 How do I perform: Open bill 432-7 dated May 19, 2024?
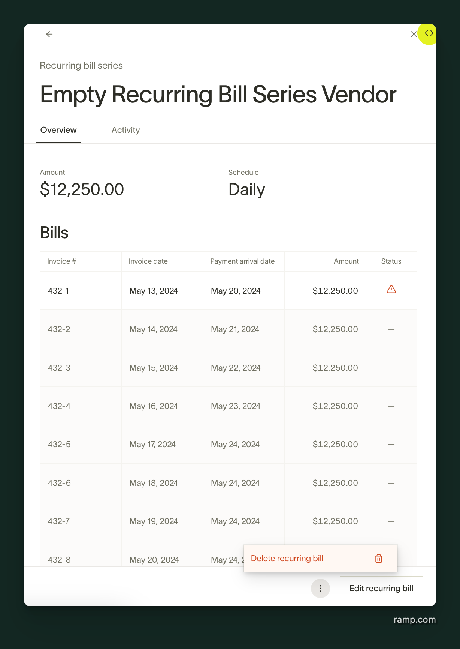(x=228, y=521)
